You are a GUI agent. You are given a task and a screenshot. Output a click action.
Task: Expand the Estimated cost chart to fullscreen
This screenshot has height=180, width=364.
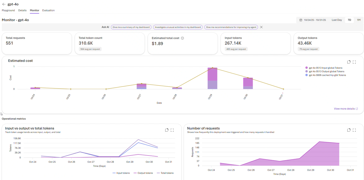[354, 62]
